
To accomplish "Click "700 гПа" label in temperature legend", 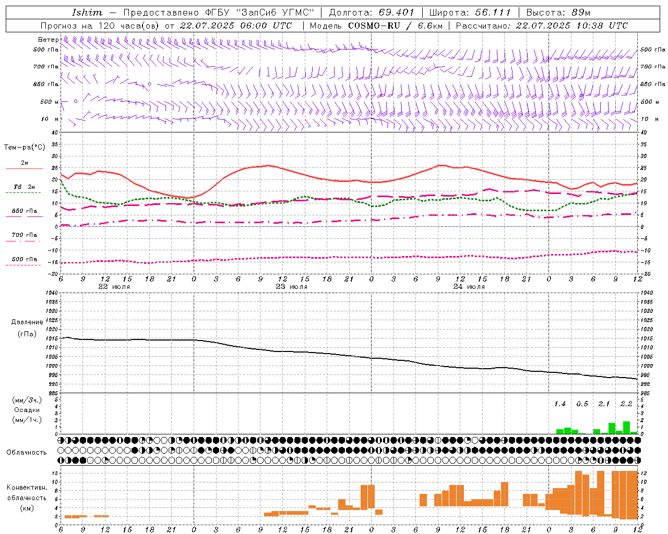I will point(25,235).
